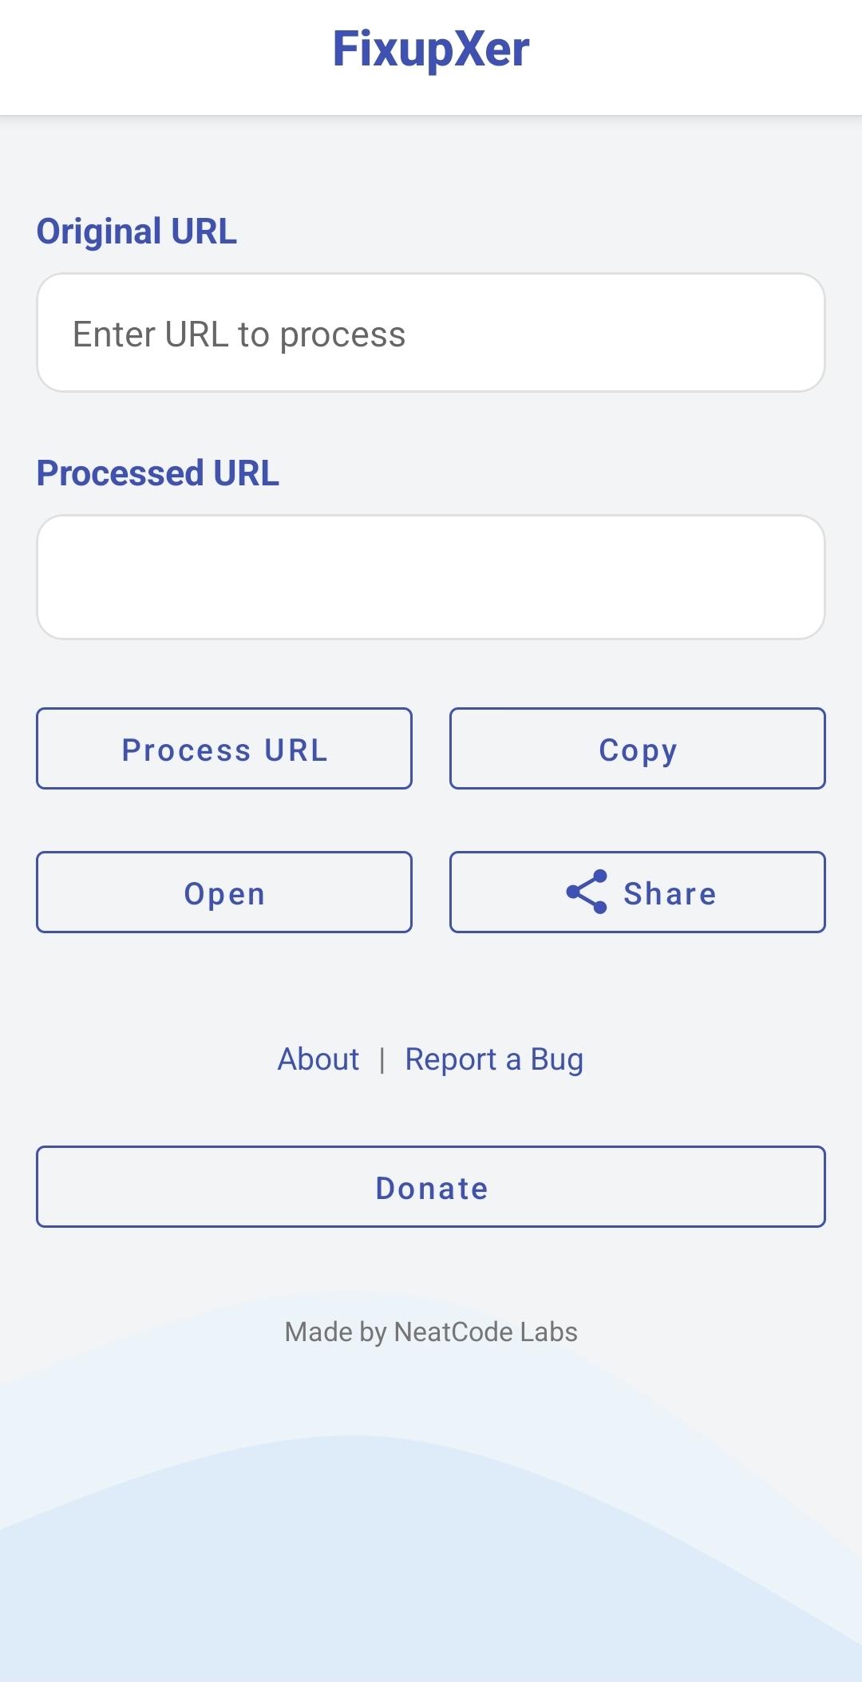Copy the processed URL
862x1682 pixels.
tap(637, 749)
